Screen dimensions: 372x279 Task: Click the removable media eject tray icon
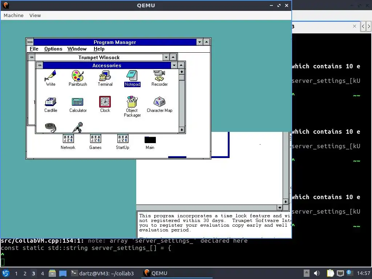point(307,273)
